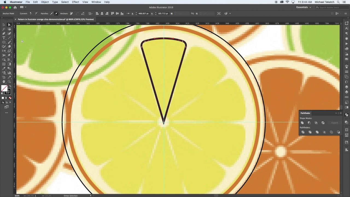Select the Type tool
The height and width of the screenshot is (197, 350).
coord(4,38)
